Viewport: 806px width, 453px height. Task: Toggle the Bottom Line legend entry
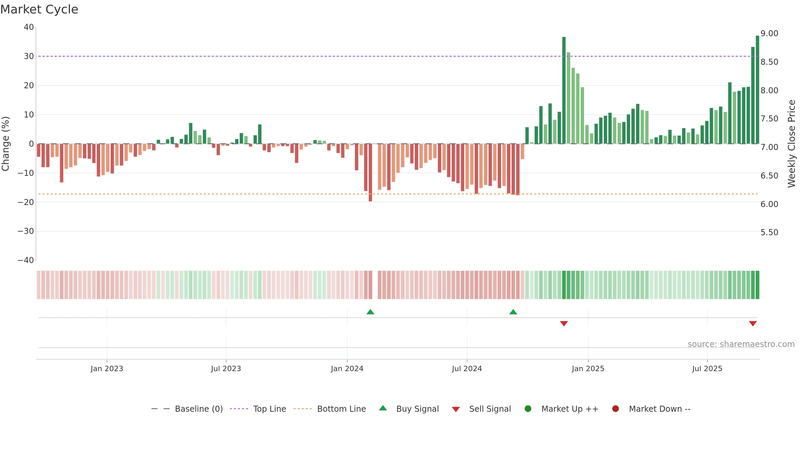(x=330, y=409)
